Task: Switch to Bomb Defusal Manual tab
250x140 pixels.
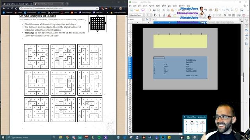Action: [48, 4]
